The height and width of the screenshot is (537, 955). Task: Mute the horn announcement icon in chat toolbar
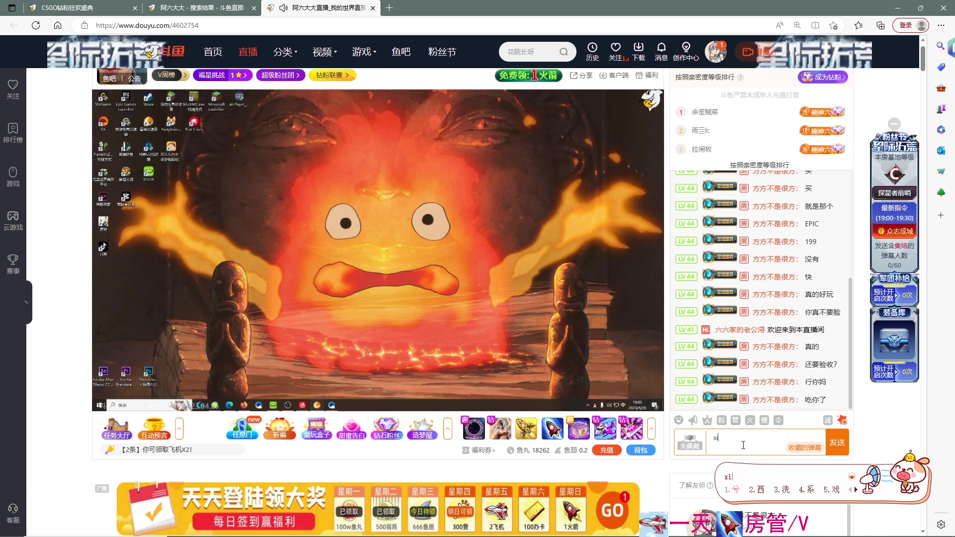(693, 420)
